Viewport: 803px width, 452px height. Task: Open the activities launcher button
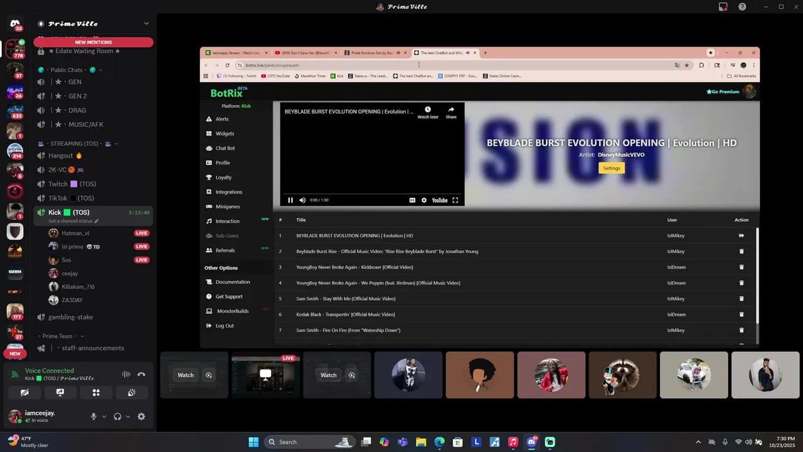click(96, 392)
